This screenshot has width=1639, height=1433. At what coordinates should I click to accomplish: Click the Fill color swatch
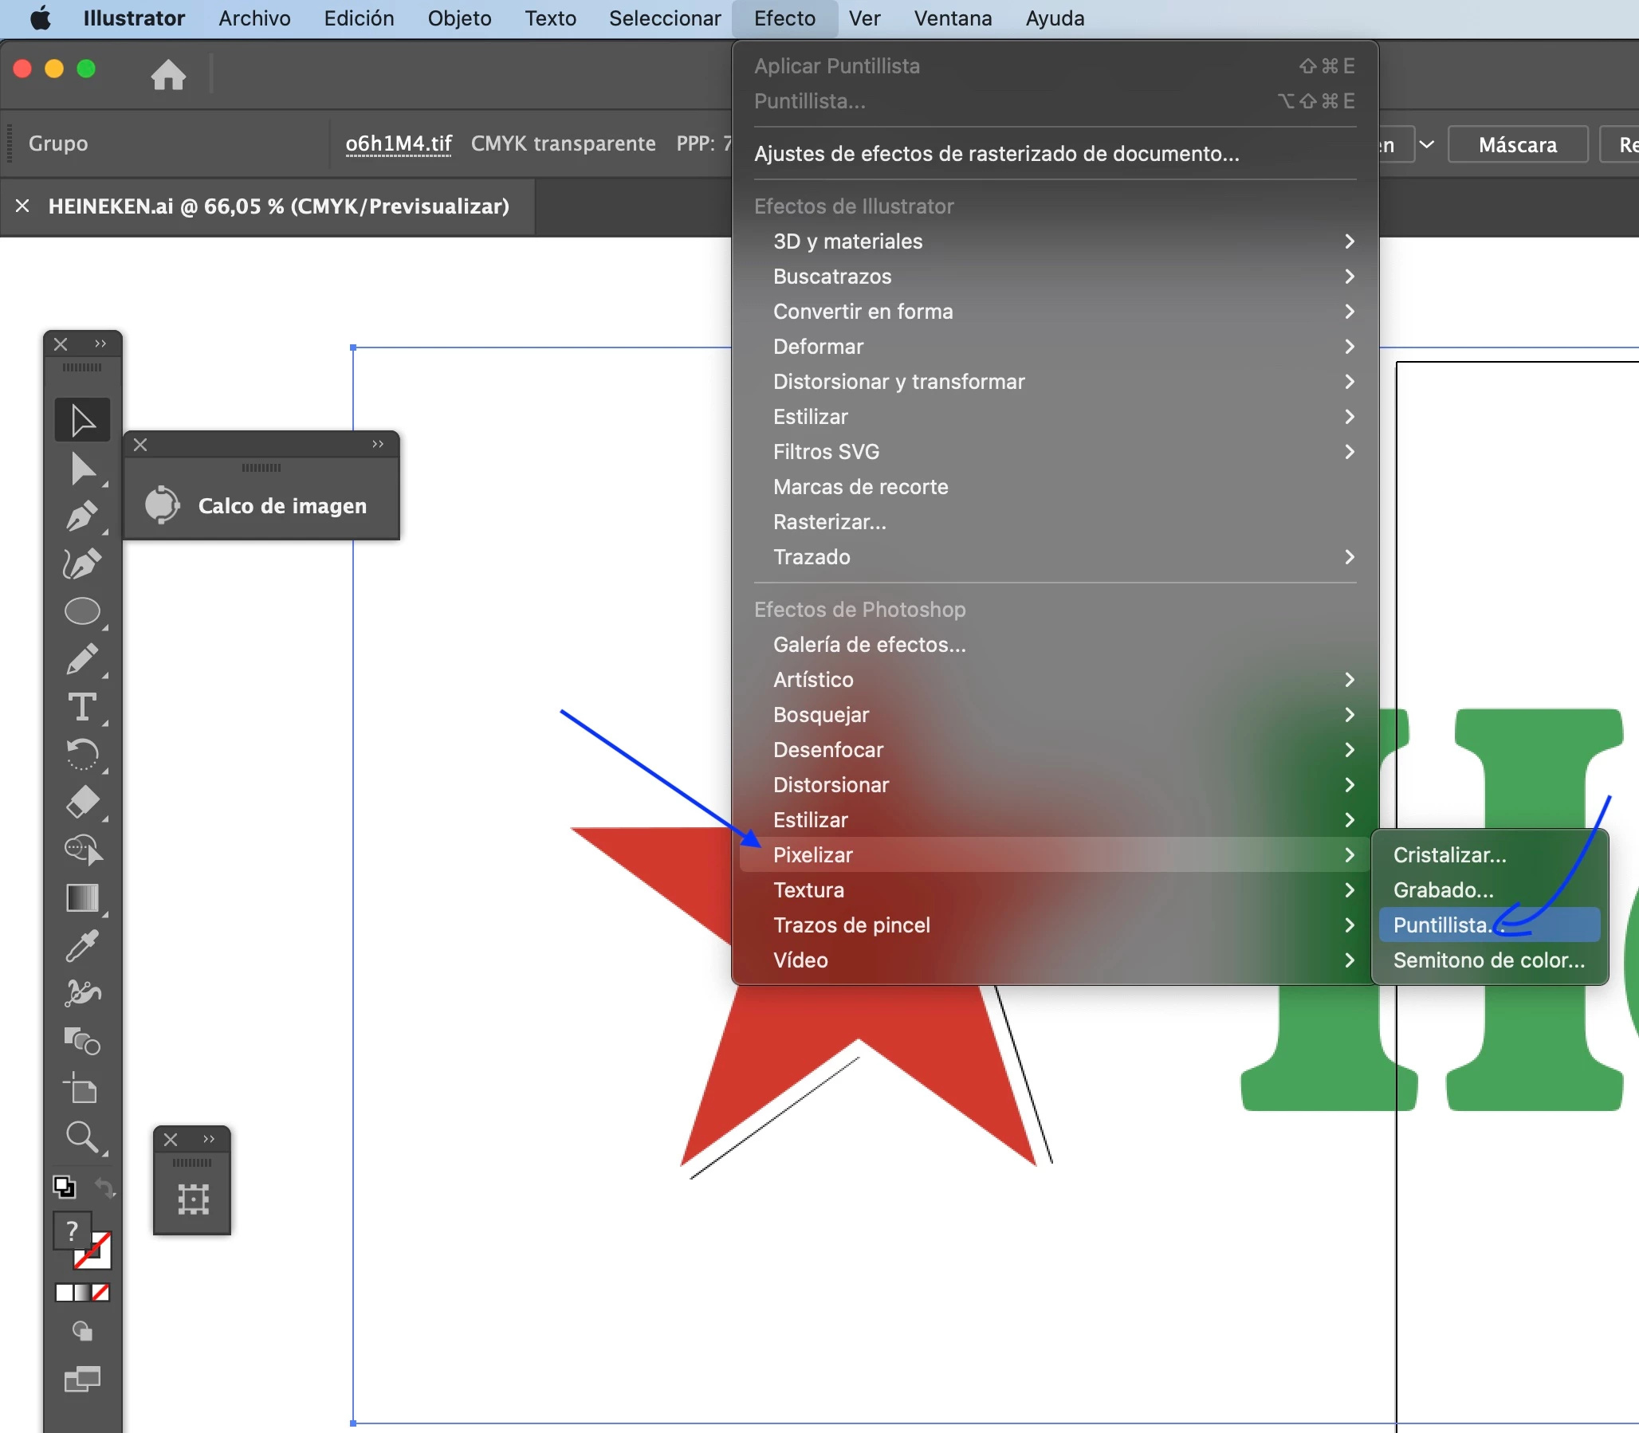73,1231
